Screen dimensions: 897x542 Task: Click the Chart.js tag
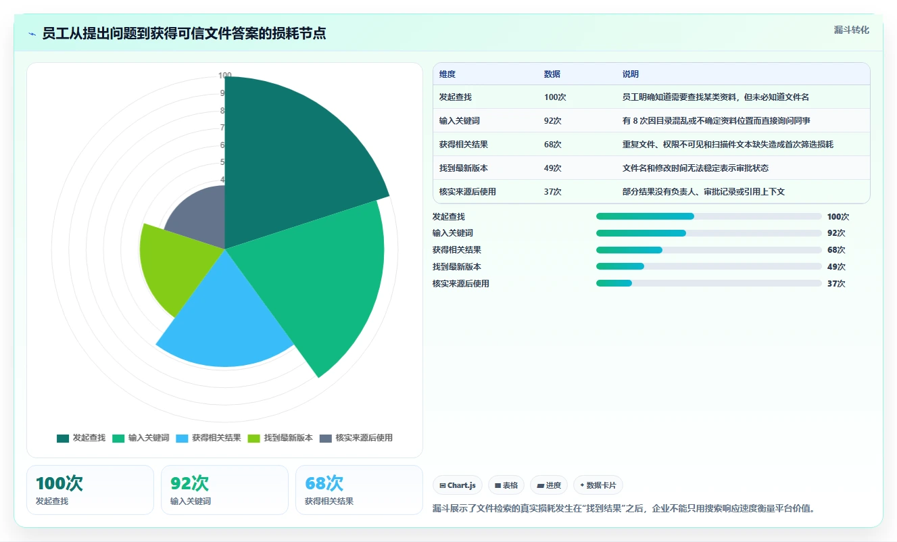coord(458,485)
